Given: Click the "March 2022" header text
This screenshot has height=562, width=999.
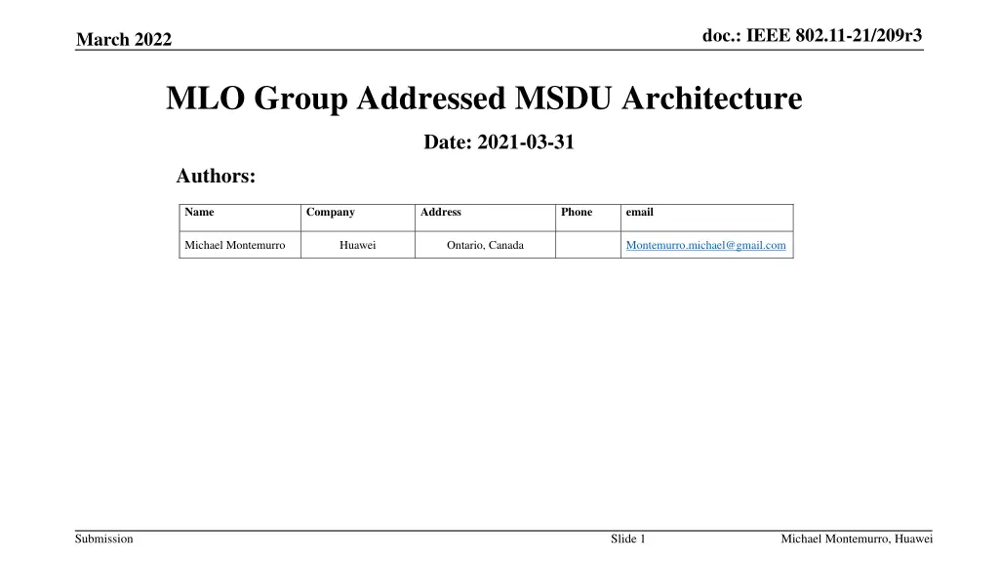Looking at the screenshot, I should click(x=125, y=39).
